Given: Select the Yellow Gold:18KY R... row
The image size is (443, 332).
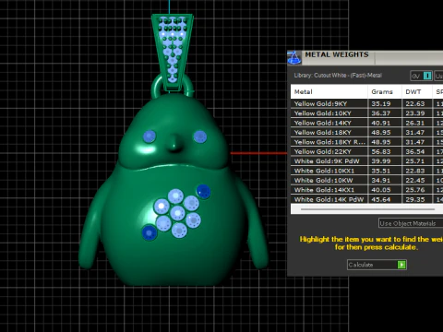Looking at the screenshot, I should [366, 142].
